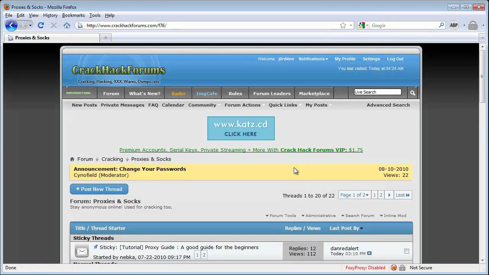
Task: Open the Change Your Passwords announcement
Action: [130, 169]
